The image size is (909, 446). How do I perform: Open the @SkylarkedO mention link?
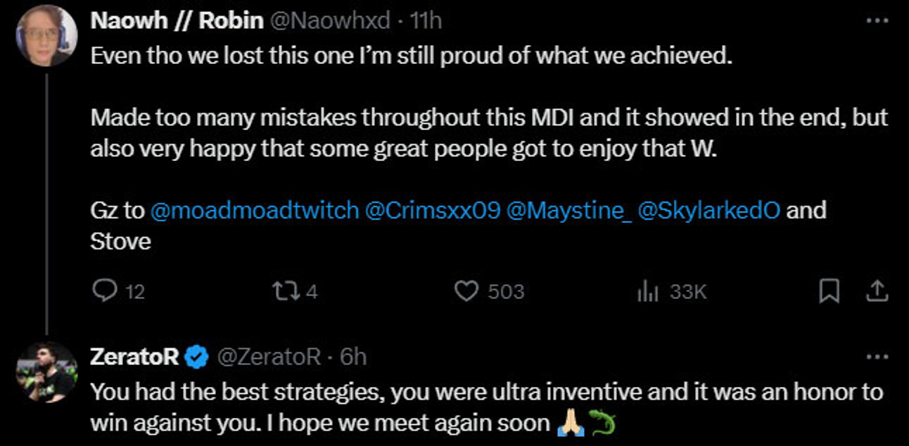point(708,210)
